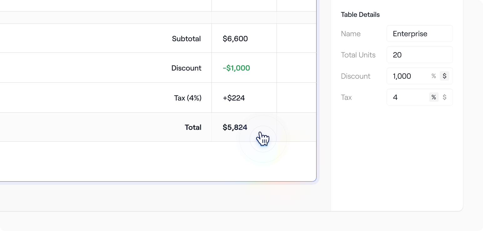Click the Discount amount field showing 1,000
Screen dimensions: 483x231
[407, 76]
